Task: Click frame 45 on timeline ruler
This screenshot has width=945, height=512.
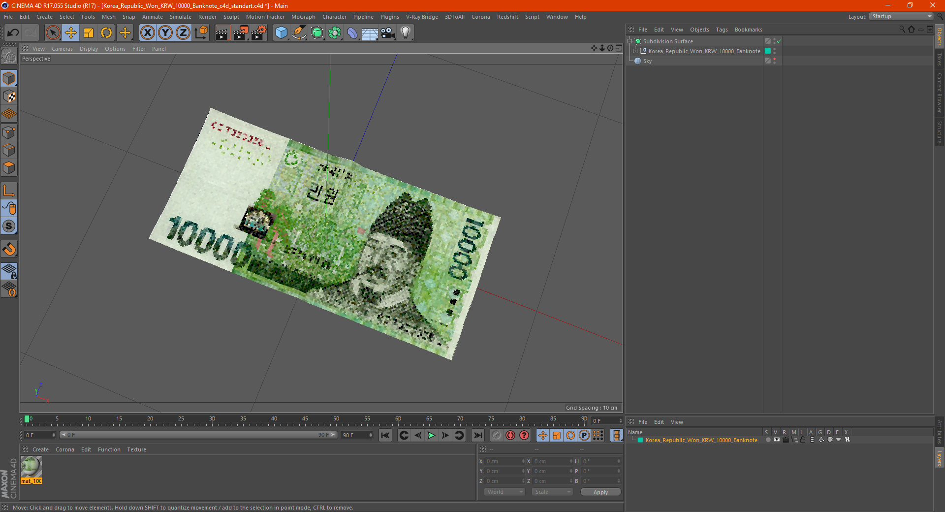Action: tap(305, 420)
